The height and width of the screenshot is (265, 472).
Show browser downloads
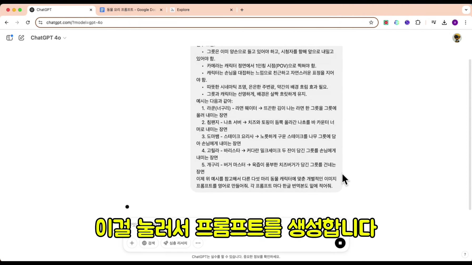444,22
